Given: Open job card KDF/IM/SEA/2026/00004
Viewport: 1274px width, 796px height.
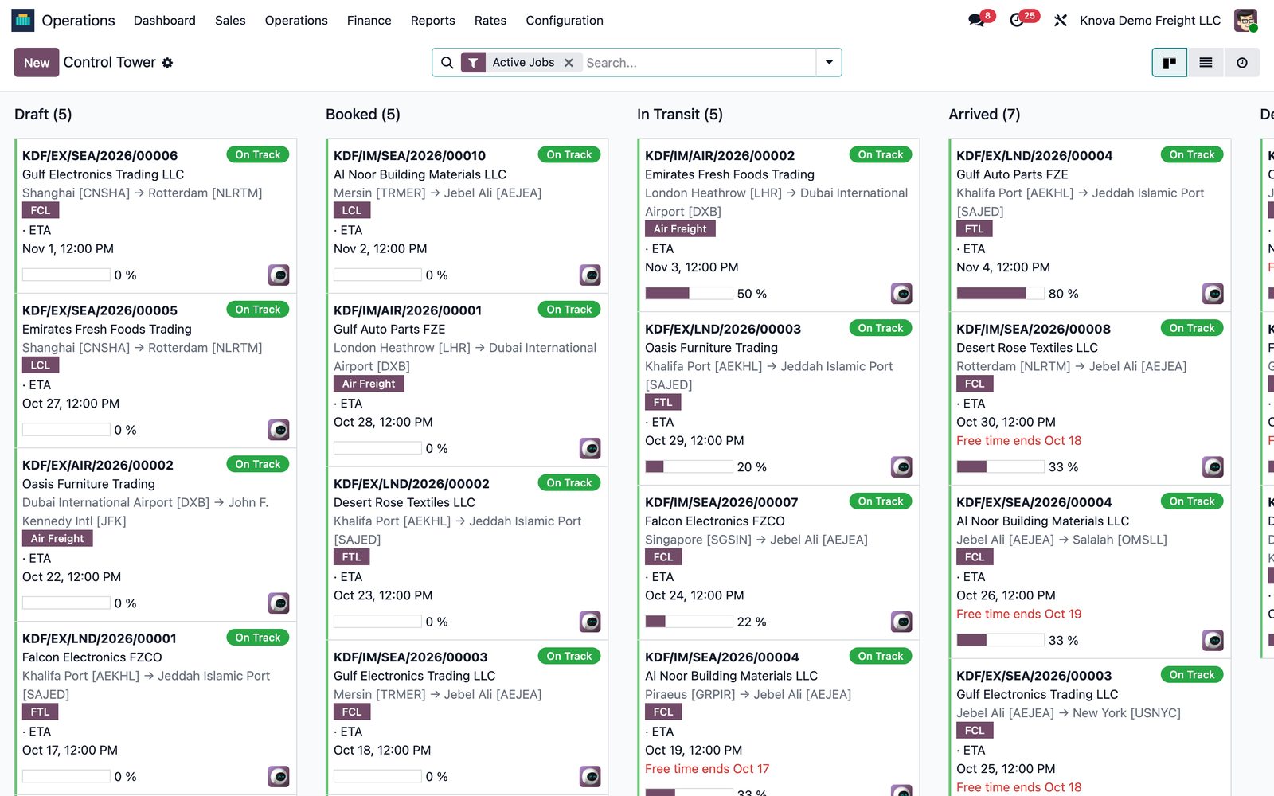Looking at the screenshot, I should click(x=779, y=717).
